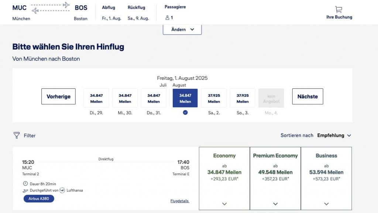Click the Airbus A380 aircraft badge

point(38,199)
